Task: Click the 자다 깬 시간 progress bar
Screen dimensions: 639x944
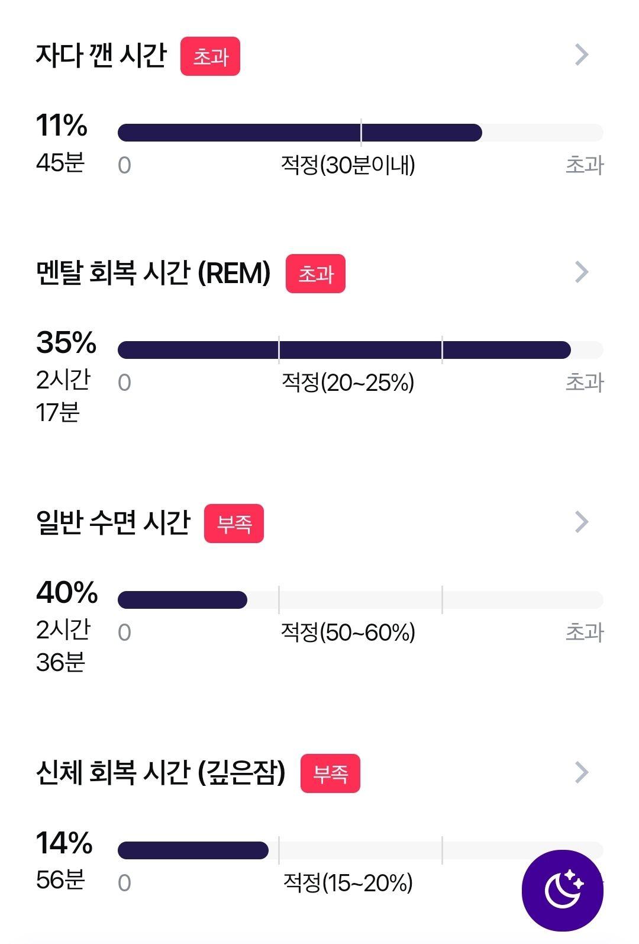Action: (360, 133)
